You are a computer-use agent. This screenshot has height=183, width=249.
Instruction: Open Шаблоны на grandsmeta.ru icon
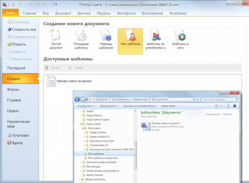pos(155,35)
